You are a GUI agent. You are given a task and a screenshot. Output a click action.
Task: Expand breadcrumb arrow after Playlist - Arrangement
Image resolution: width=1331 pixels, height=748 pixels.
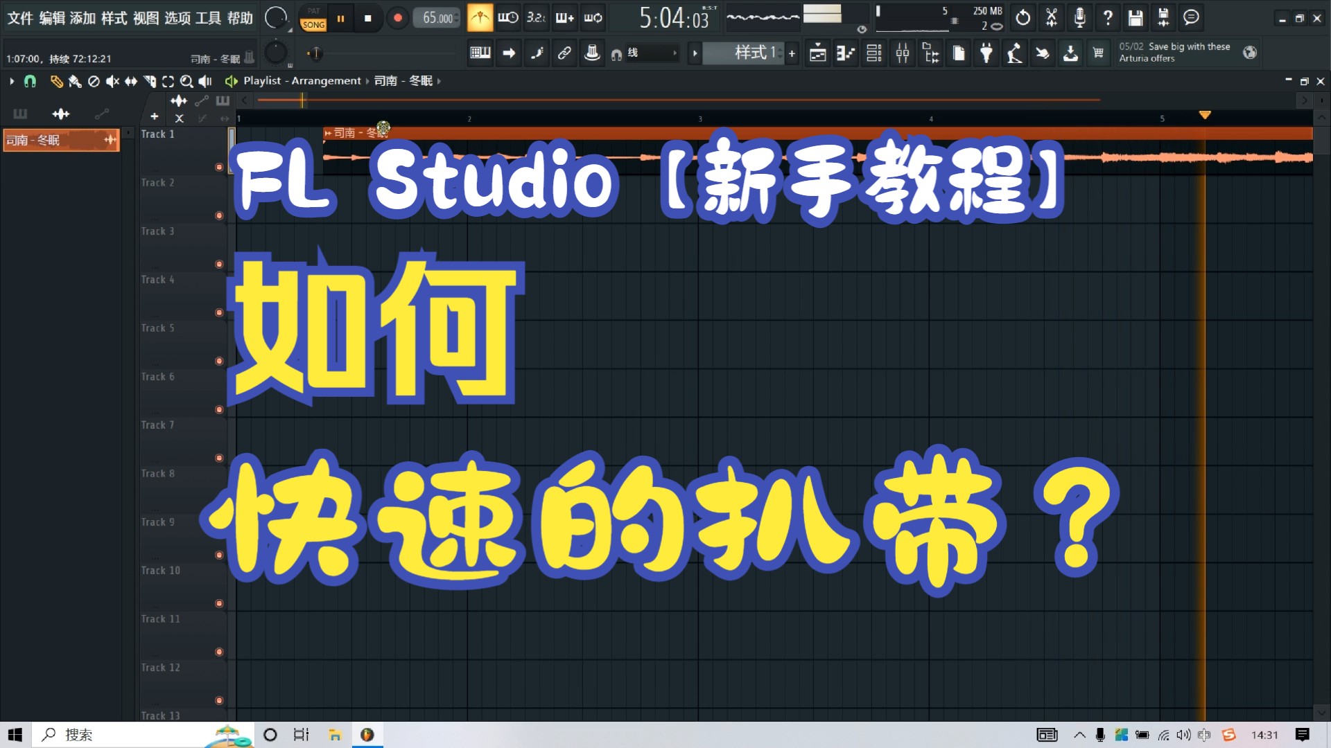pos(367,81)
